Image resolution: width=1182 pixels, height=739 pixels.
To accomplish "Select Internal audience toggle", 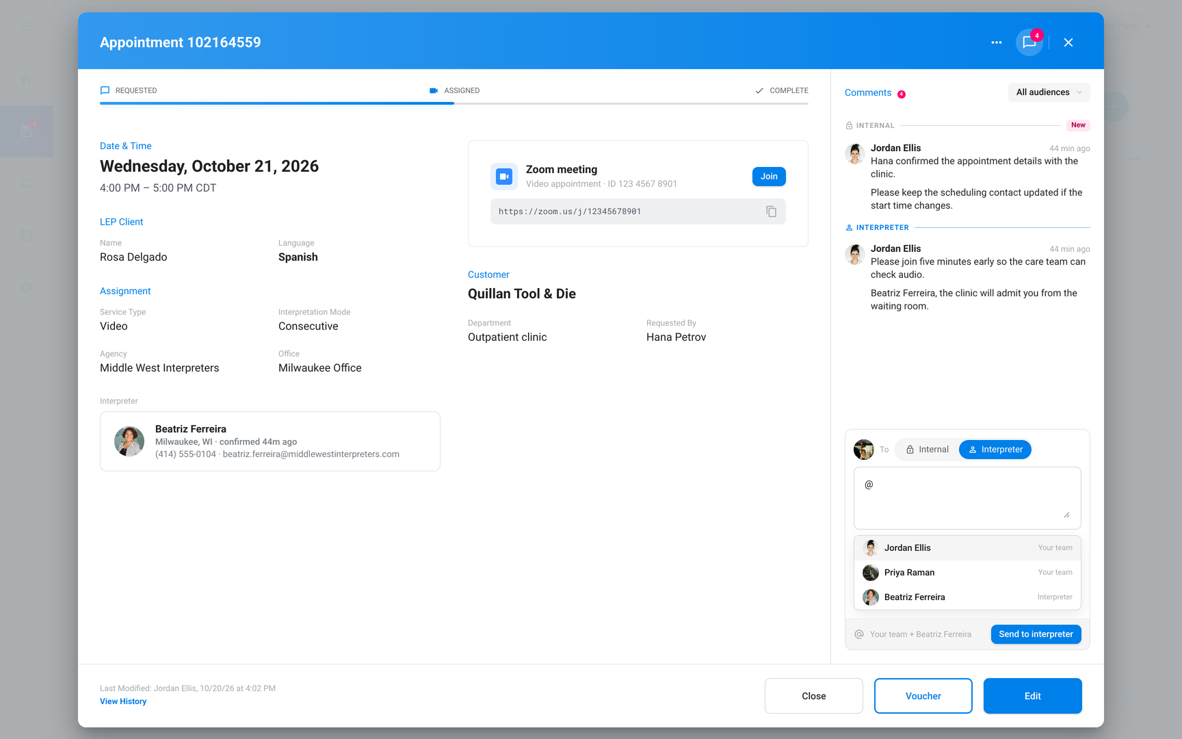I will click(927, 450).
